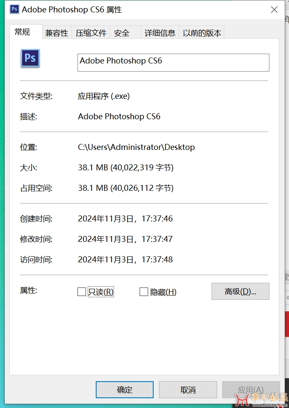This screenshot has height=408, width=289.
Task: Enable the 只读(R) checkbox
Action: 82,292
